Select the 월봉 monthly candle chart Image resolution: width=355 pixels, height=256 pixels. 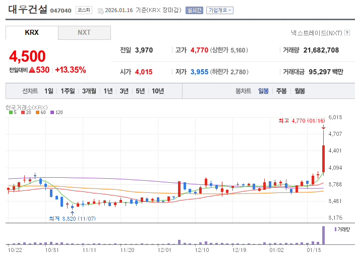point(300,91)
